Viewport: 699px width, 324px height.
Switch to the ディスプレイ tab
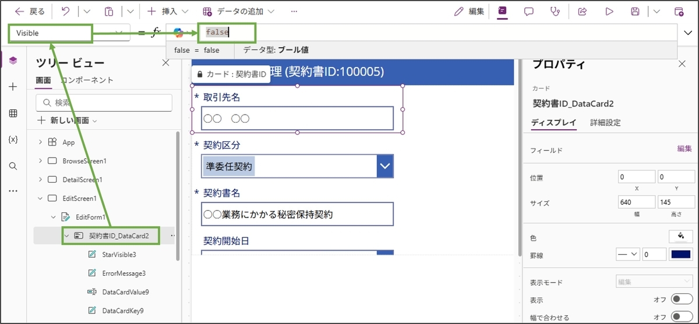tap(553, 123)
